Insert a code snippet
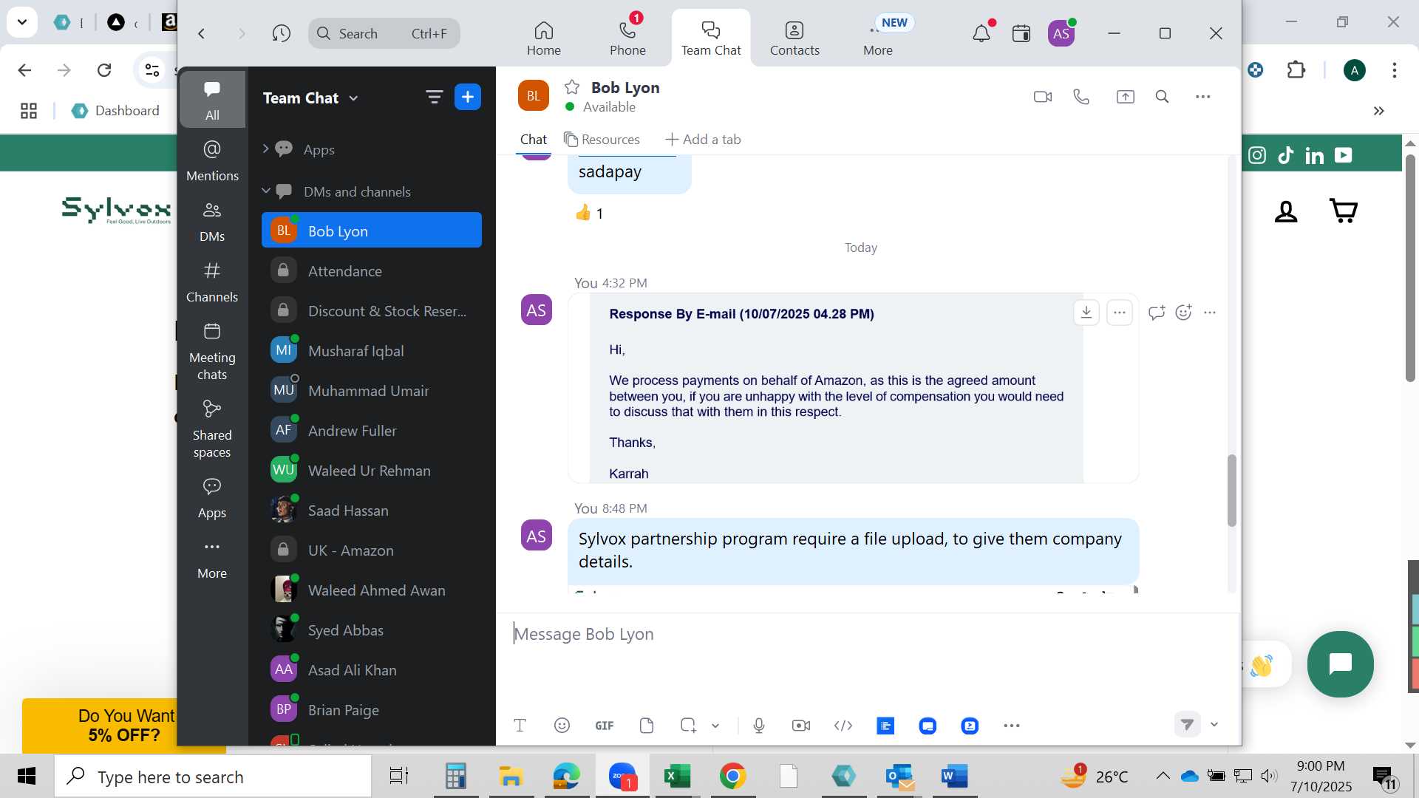Screen dimensions: 1419x798 (x=843, y=726)
